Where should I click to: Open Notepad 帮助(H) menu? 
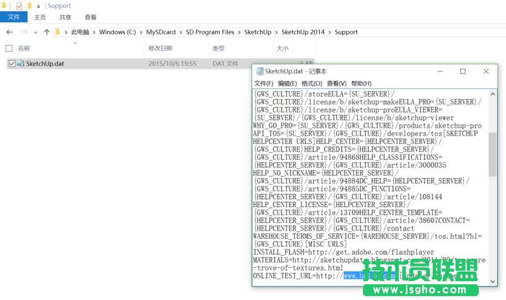(x=362, y=83)
